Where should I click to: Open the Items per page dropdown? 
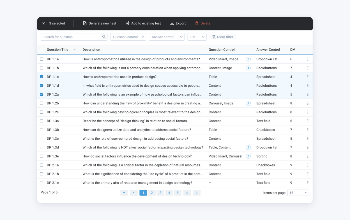pyautogui.click(x=298, y=193)
